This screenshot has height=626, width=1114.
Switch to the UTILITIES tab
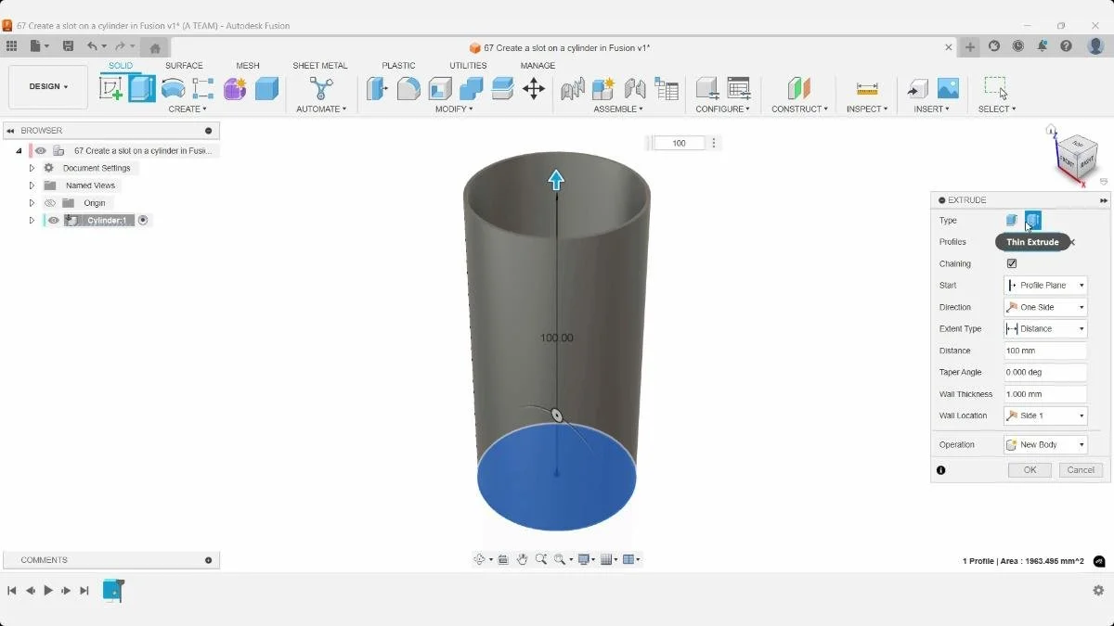click(468, 66)
